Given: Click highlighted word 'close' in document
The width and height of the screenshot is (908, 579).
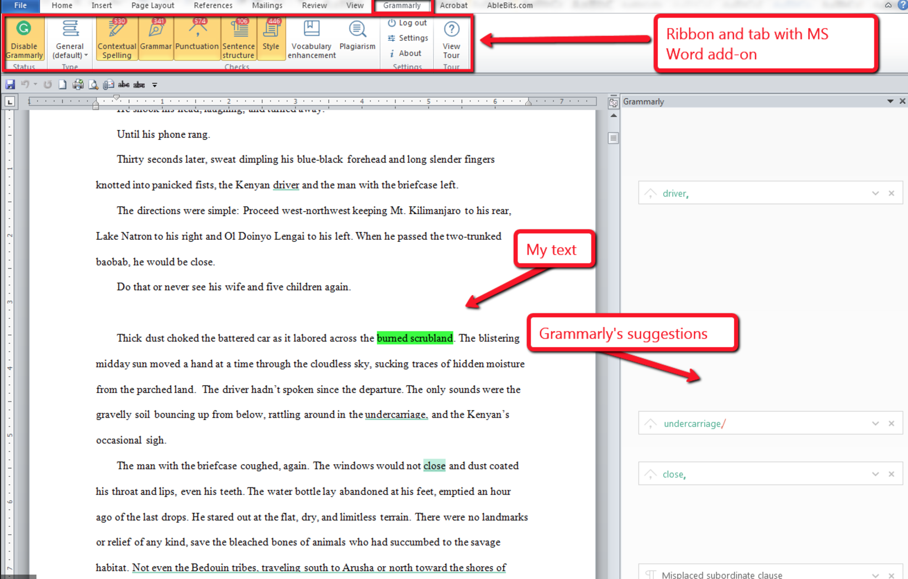Looking at the screenshot, I should (434, 466).
